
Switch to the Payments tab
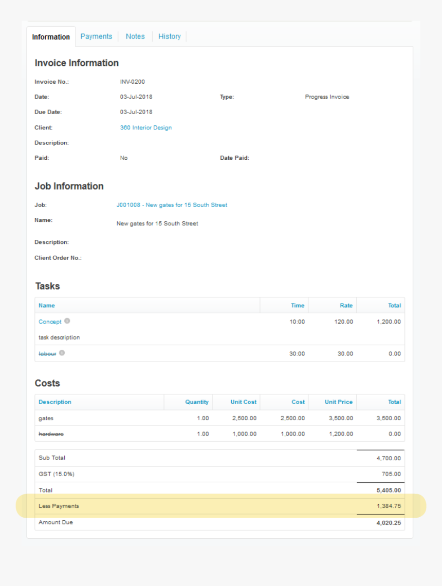(96, 36)
